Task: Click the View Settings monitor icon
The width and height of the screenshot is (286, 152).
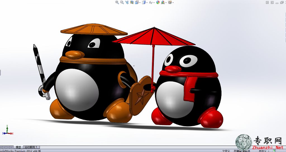Action: [x=170, y=2]
